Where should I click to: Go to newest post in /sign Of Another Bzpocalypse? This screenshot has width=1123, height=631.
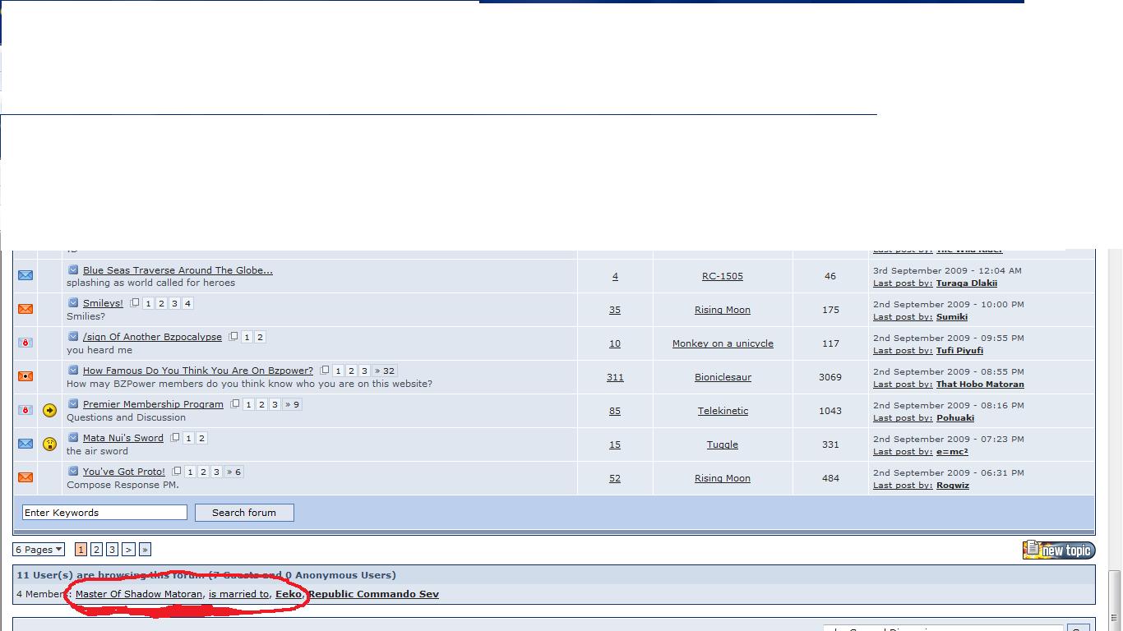click(73, 337)
